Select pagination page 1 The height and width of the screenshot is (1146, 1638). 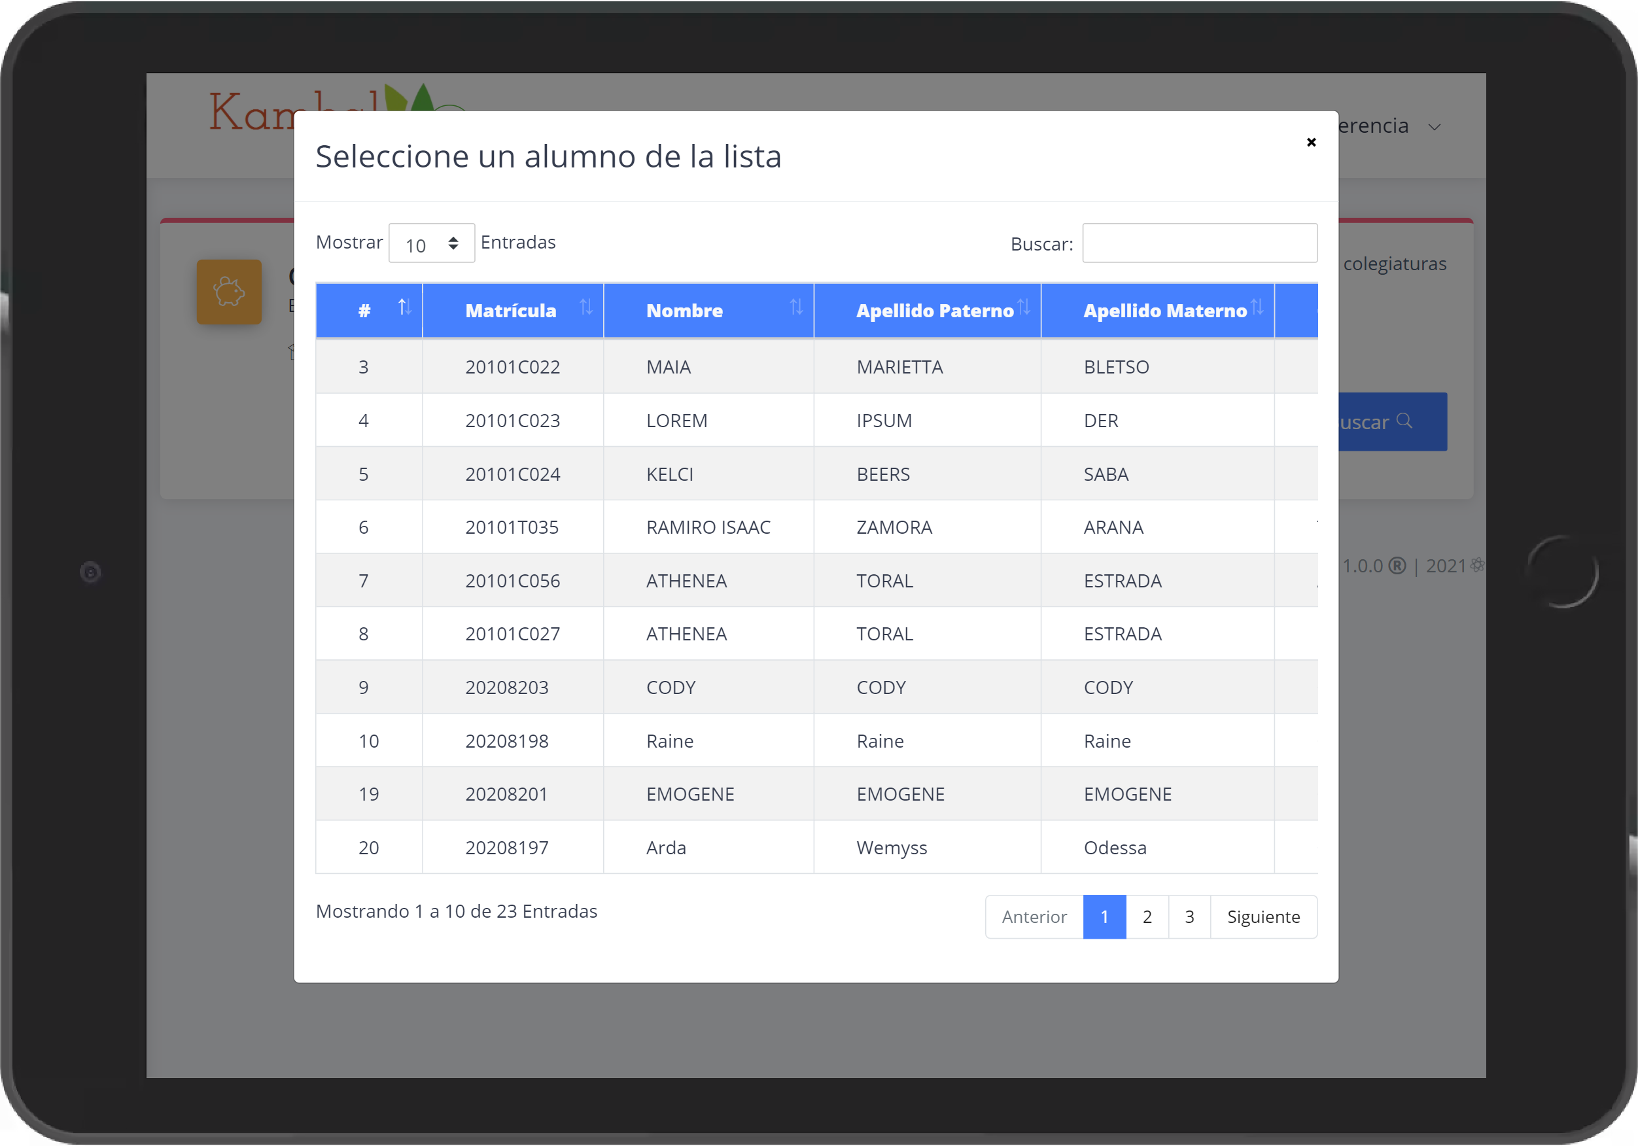(1104, 916)
